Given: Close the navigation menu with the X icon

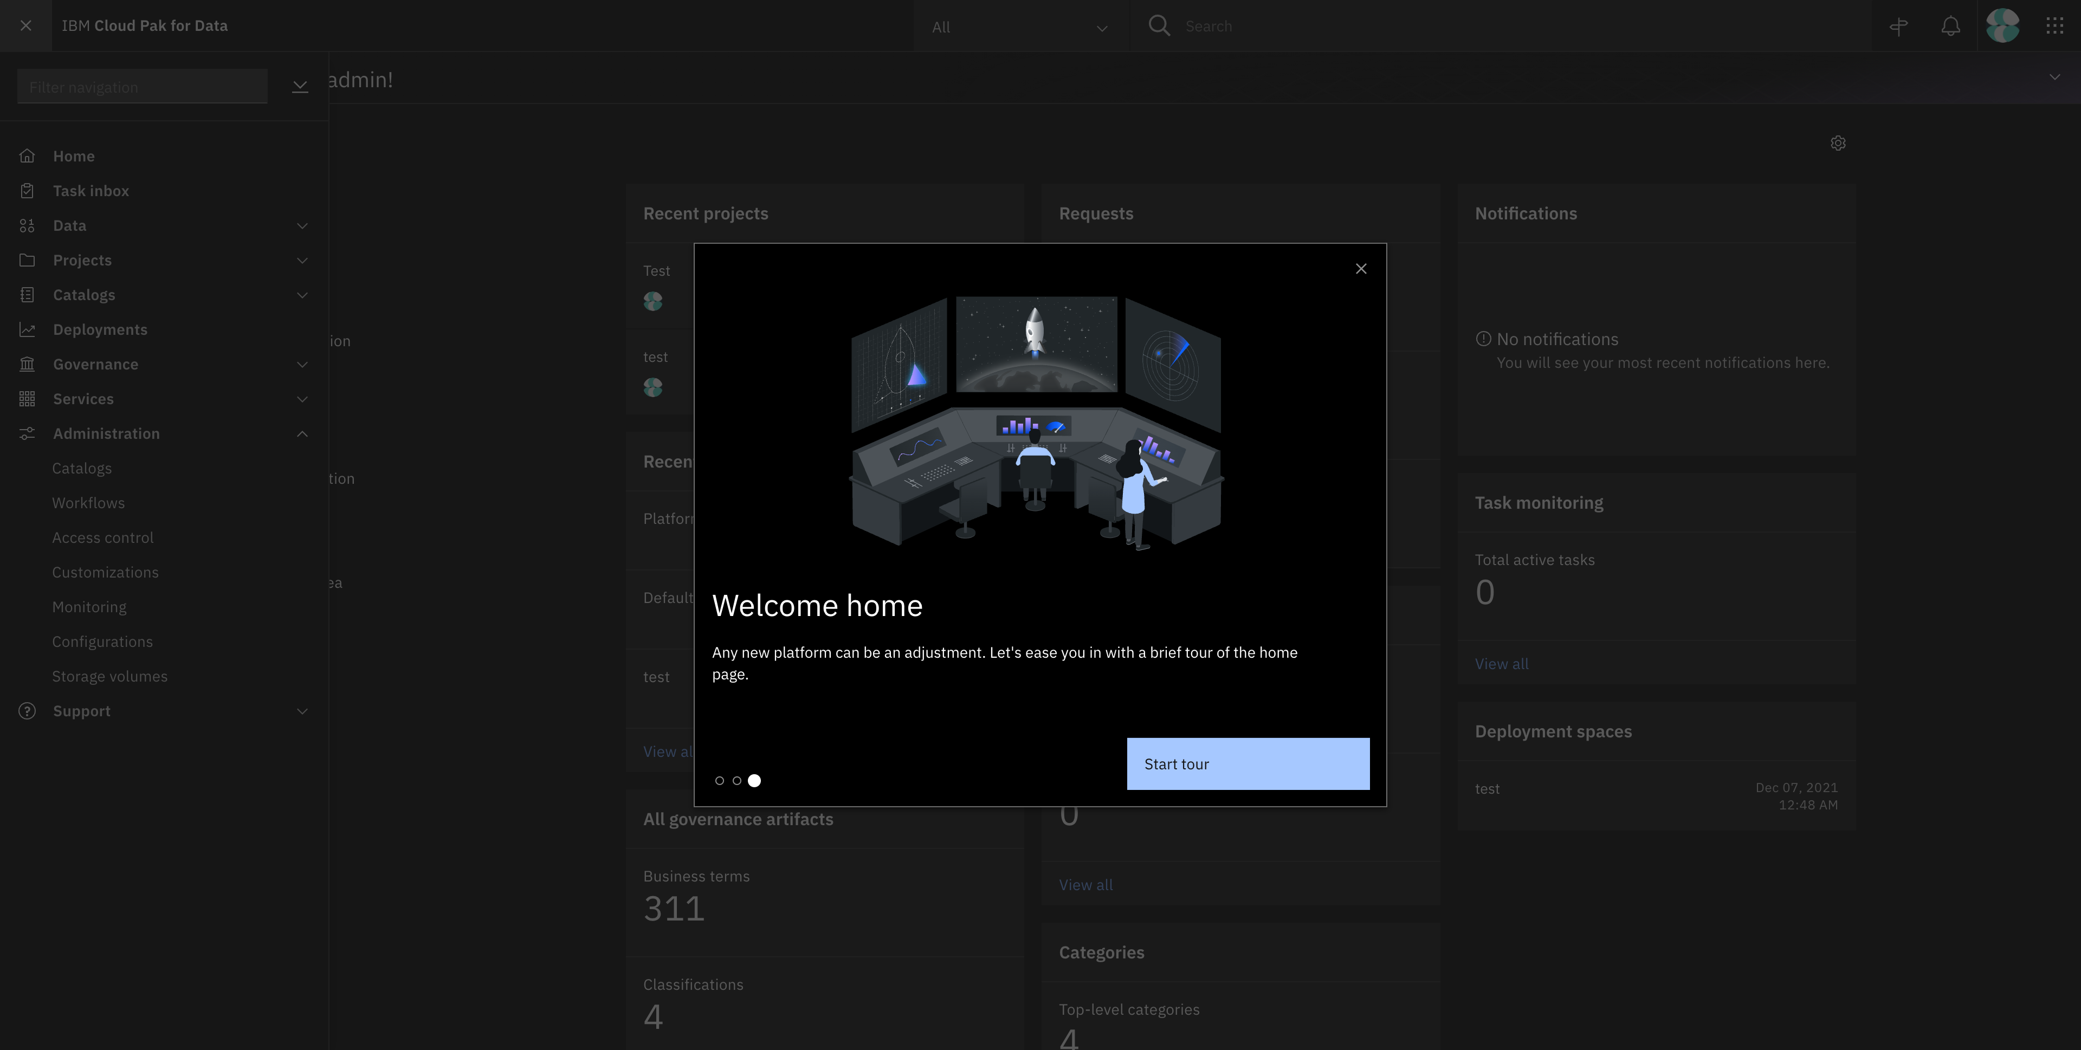Looking at the screenshot, I should [26, 26].
